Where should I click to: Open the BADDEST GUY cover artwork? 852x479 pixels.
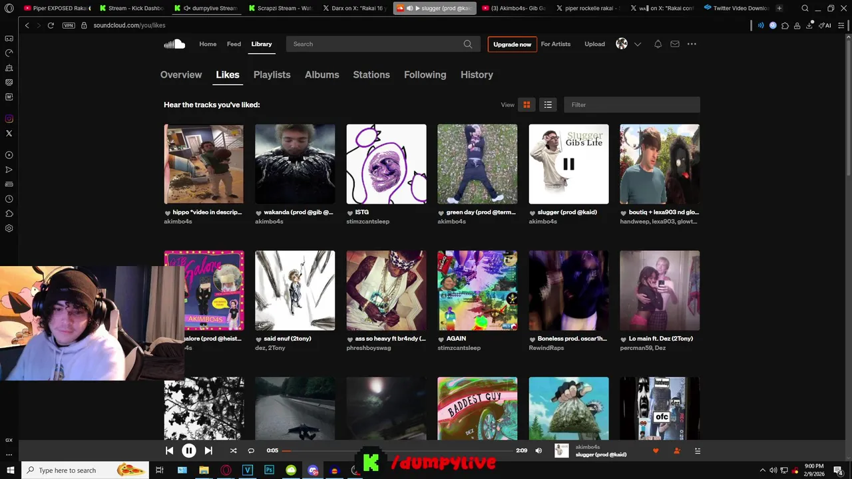point(477,408)
